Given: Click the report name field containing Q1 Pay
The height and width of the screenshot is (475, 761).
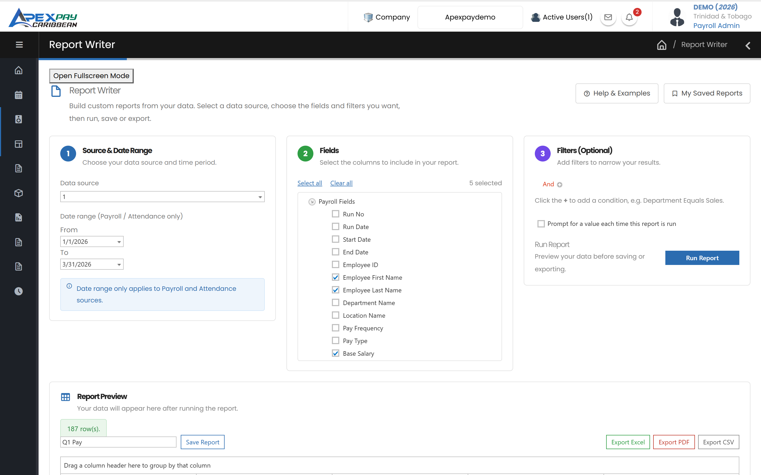Looking at the screenshot, I should 118,442.
